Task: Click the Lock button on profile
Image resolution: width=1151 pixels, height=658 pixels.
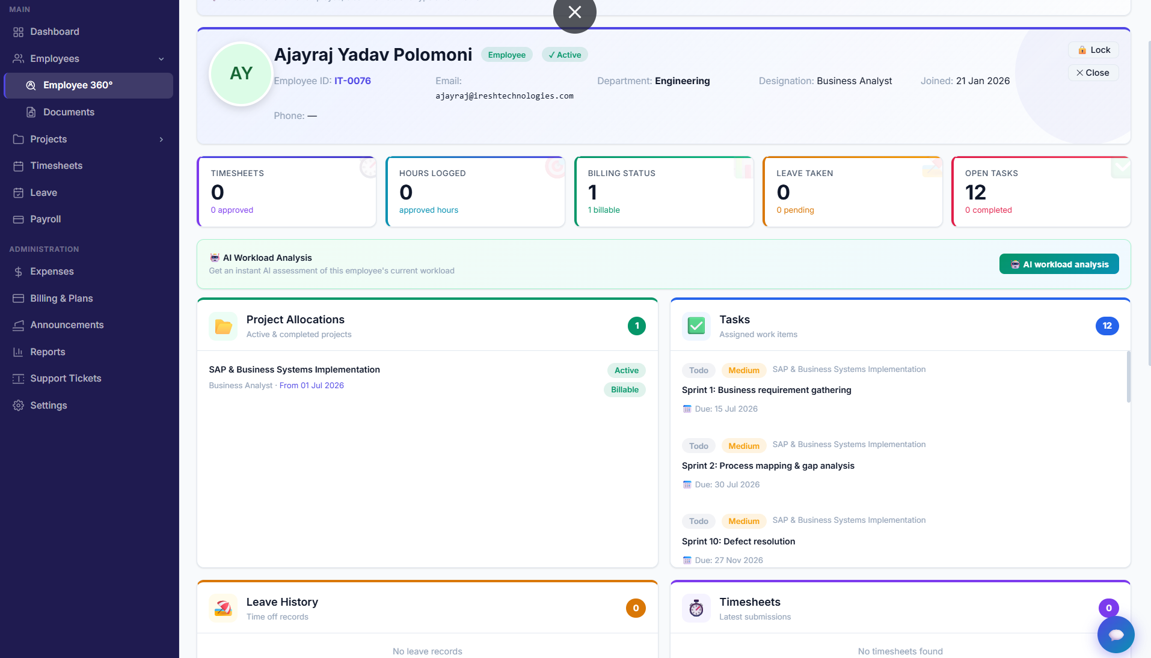Action: click(x=1093, y=50)
